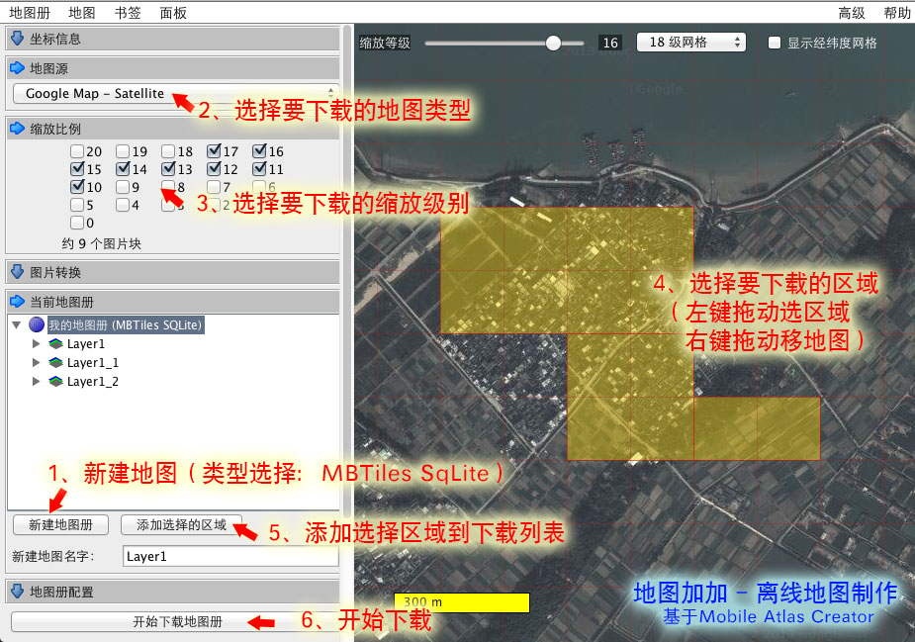Open the 面板 menu
The width and height of the screenshot is (915, 642).
click(x=173, y=12)
